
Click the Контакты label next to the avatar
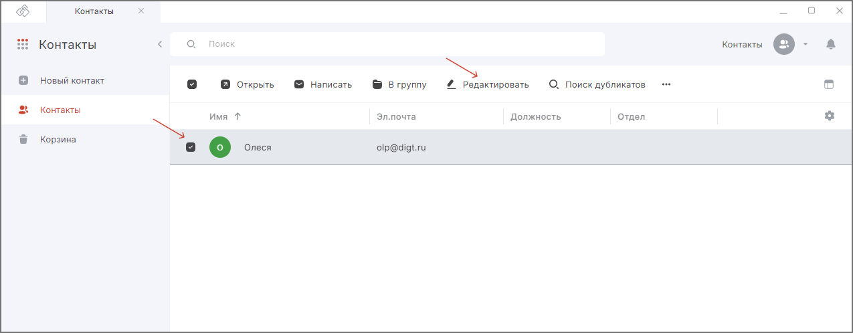tap(742, 44)
